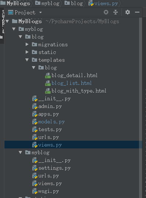Viewport: 146px width, 198px height.
Task: Click myblog in the breadcrumb bar
Action: tap(50, 3)
